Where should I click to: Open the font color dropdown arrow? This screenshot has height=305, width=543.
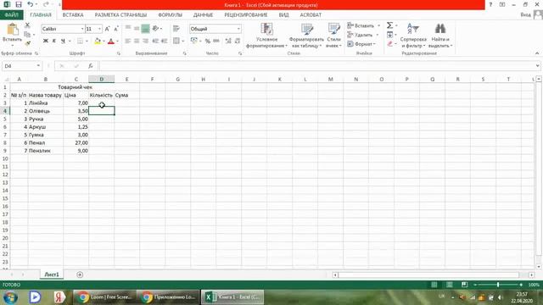pyautogui.click(x=117, y=42)
